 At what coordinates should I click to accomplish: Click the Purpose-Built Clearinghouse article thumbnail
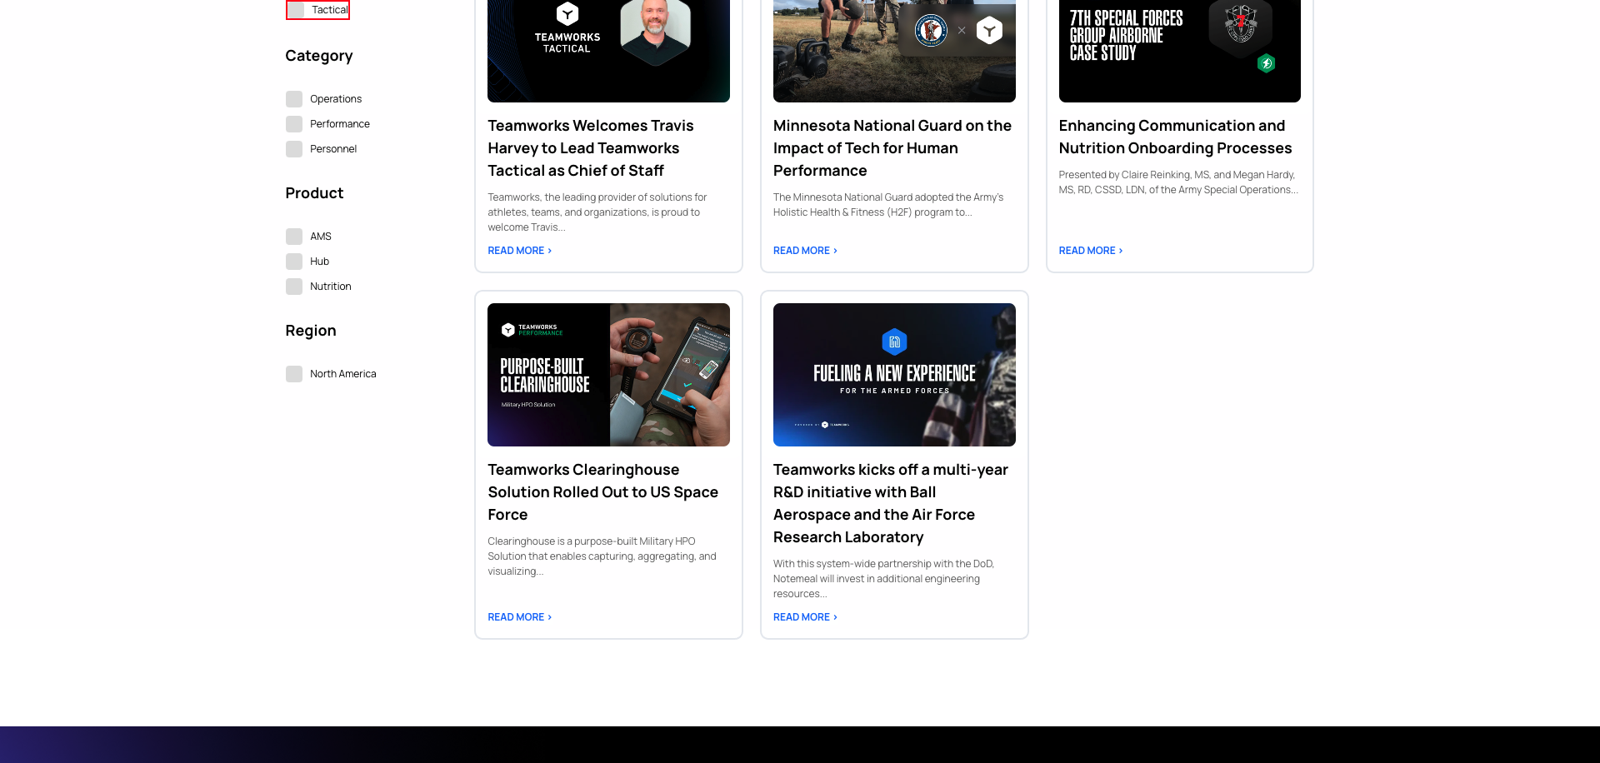coord(608,374)
